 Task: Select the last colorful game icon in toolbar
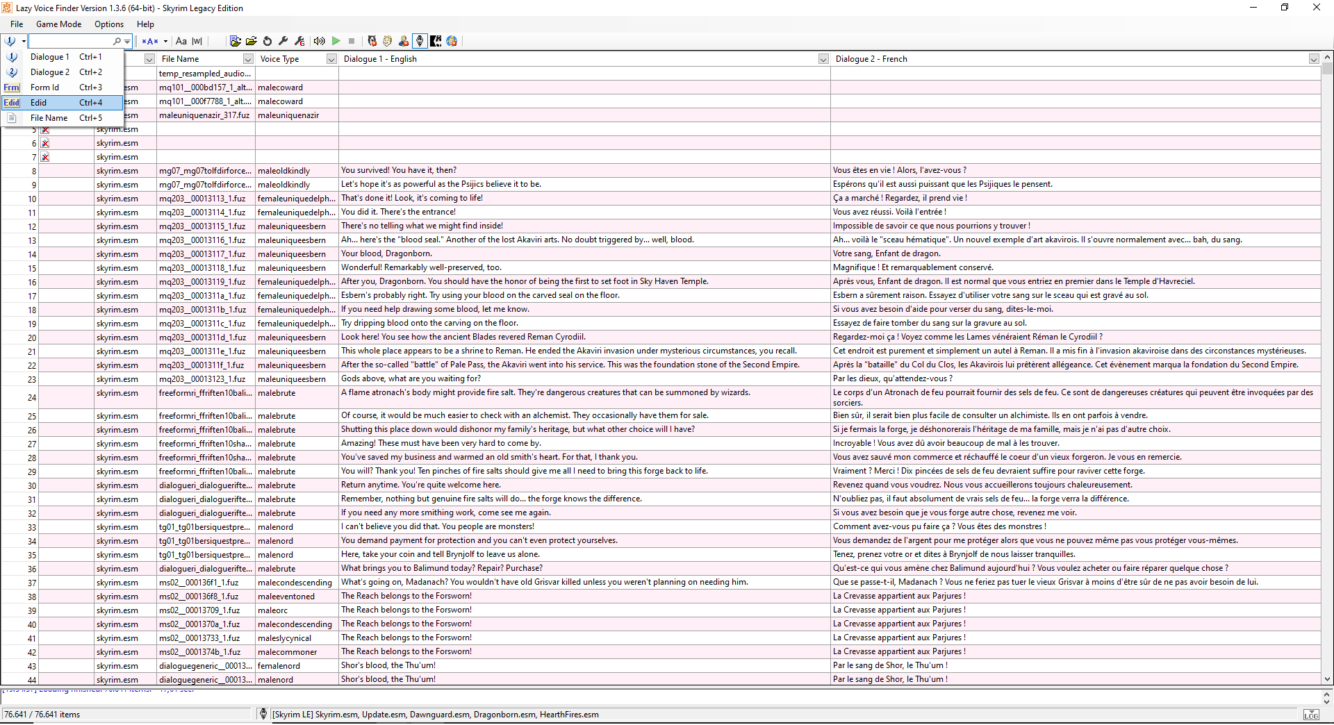pos(452,41)
